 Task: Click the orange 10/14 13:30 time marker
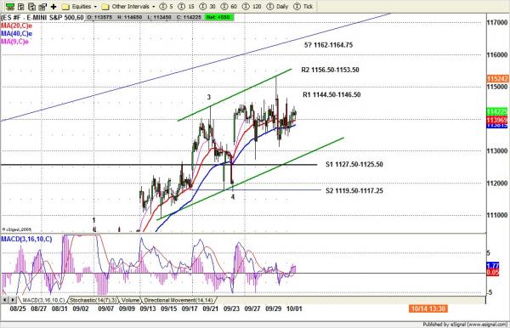428,308
